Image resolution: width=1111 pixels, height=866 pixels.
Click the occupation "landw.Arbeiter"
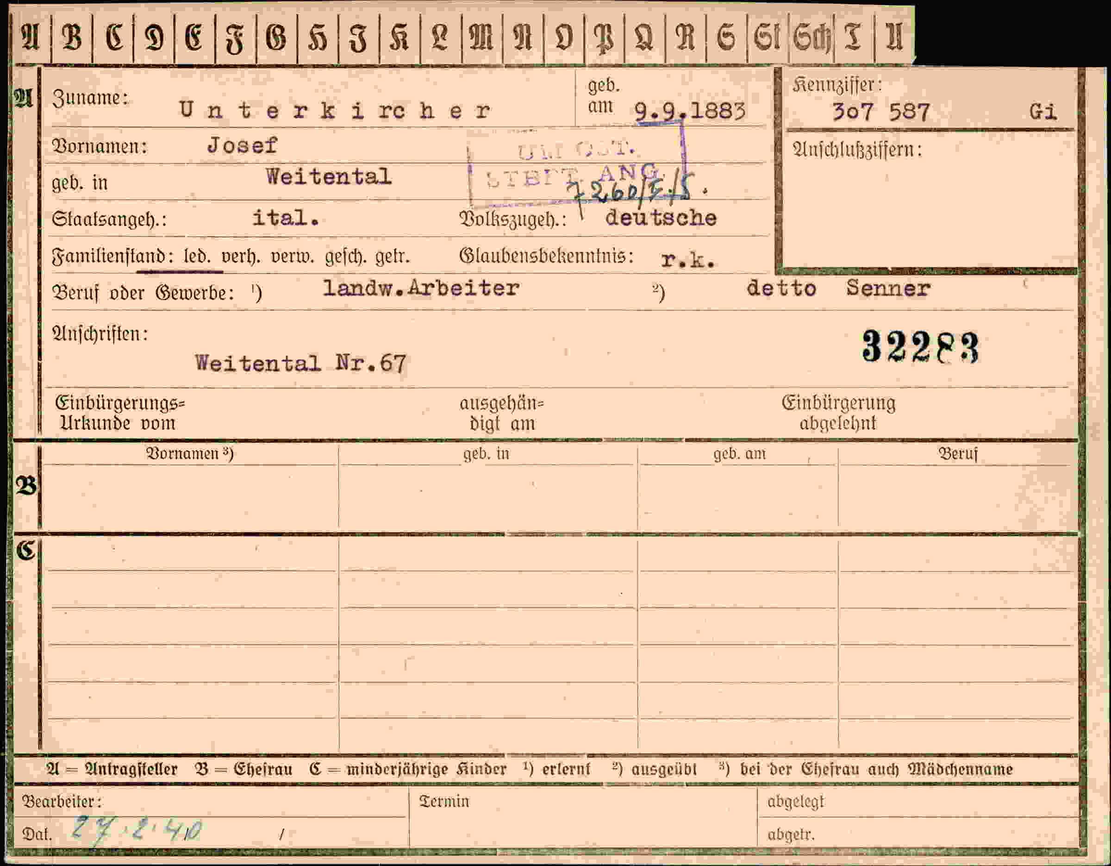click(x=421, y=289)
